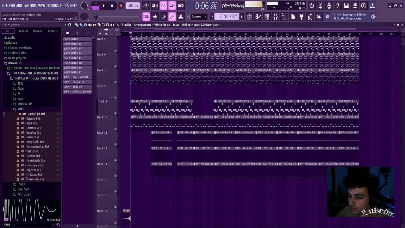The height and width of the screenshot is (228, 405).
Task: Select NM - Ghosted 808 pattern
Action: [x=77, y=77]
